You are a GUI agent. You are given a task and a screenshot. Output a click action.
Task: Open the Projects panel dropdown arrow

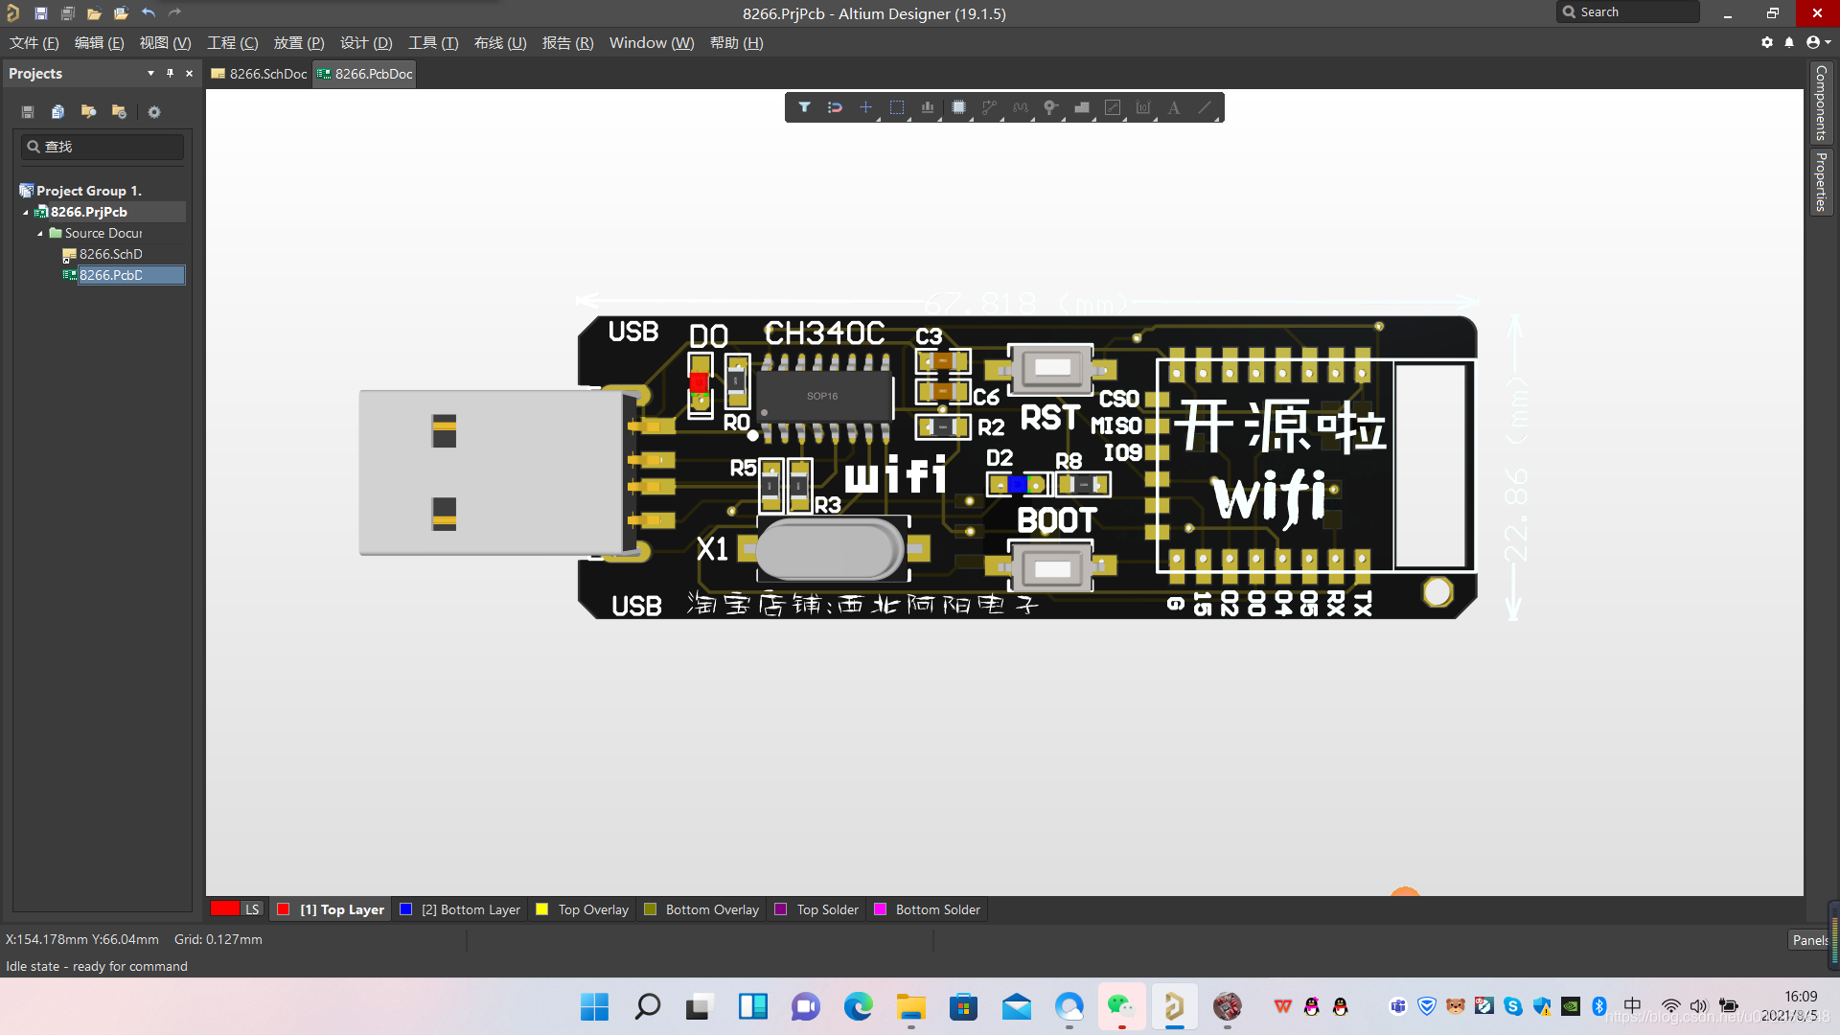click(150, 73)
